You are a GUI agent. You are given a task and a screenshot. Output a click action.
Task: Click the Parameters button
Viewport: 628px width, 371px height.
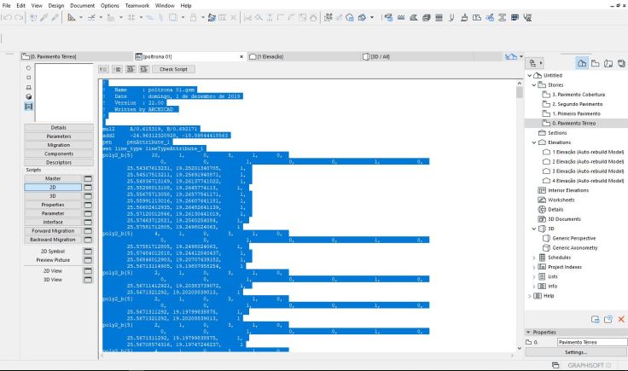tap(59, 136)
